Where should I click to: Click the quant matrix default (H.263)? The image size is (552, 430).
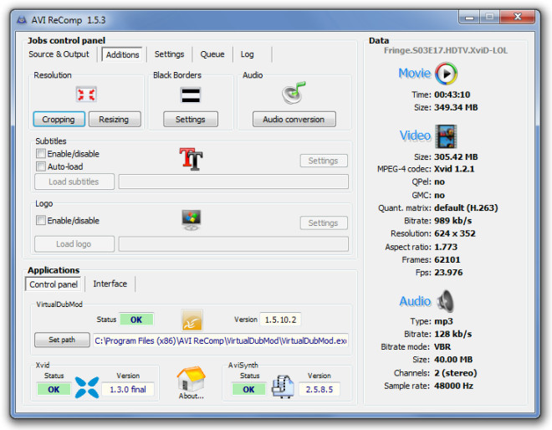point(466,207)
